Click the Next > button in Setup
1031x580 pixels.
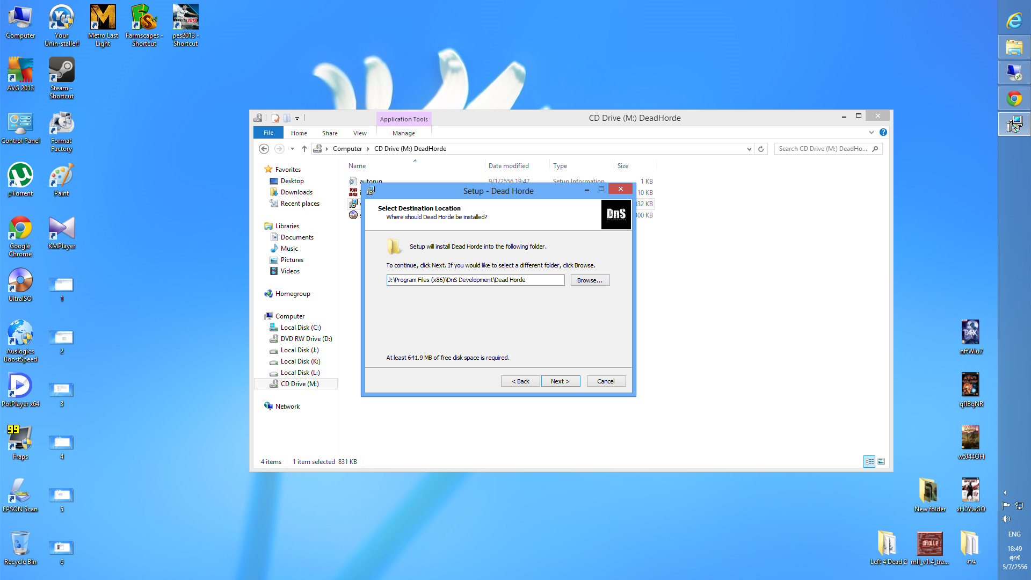560,381
